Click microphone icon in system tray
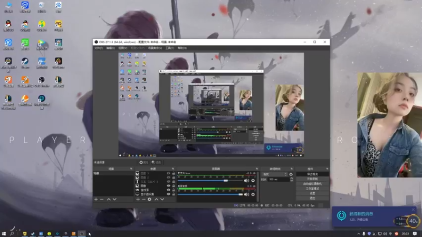The image size is (422, 237). point(363,233)
